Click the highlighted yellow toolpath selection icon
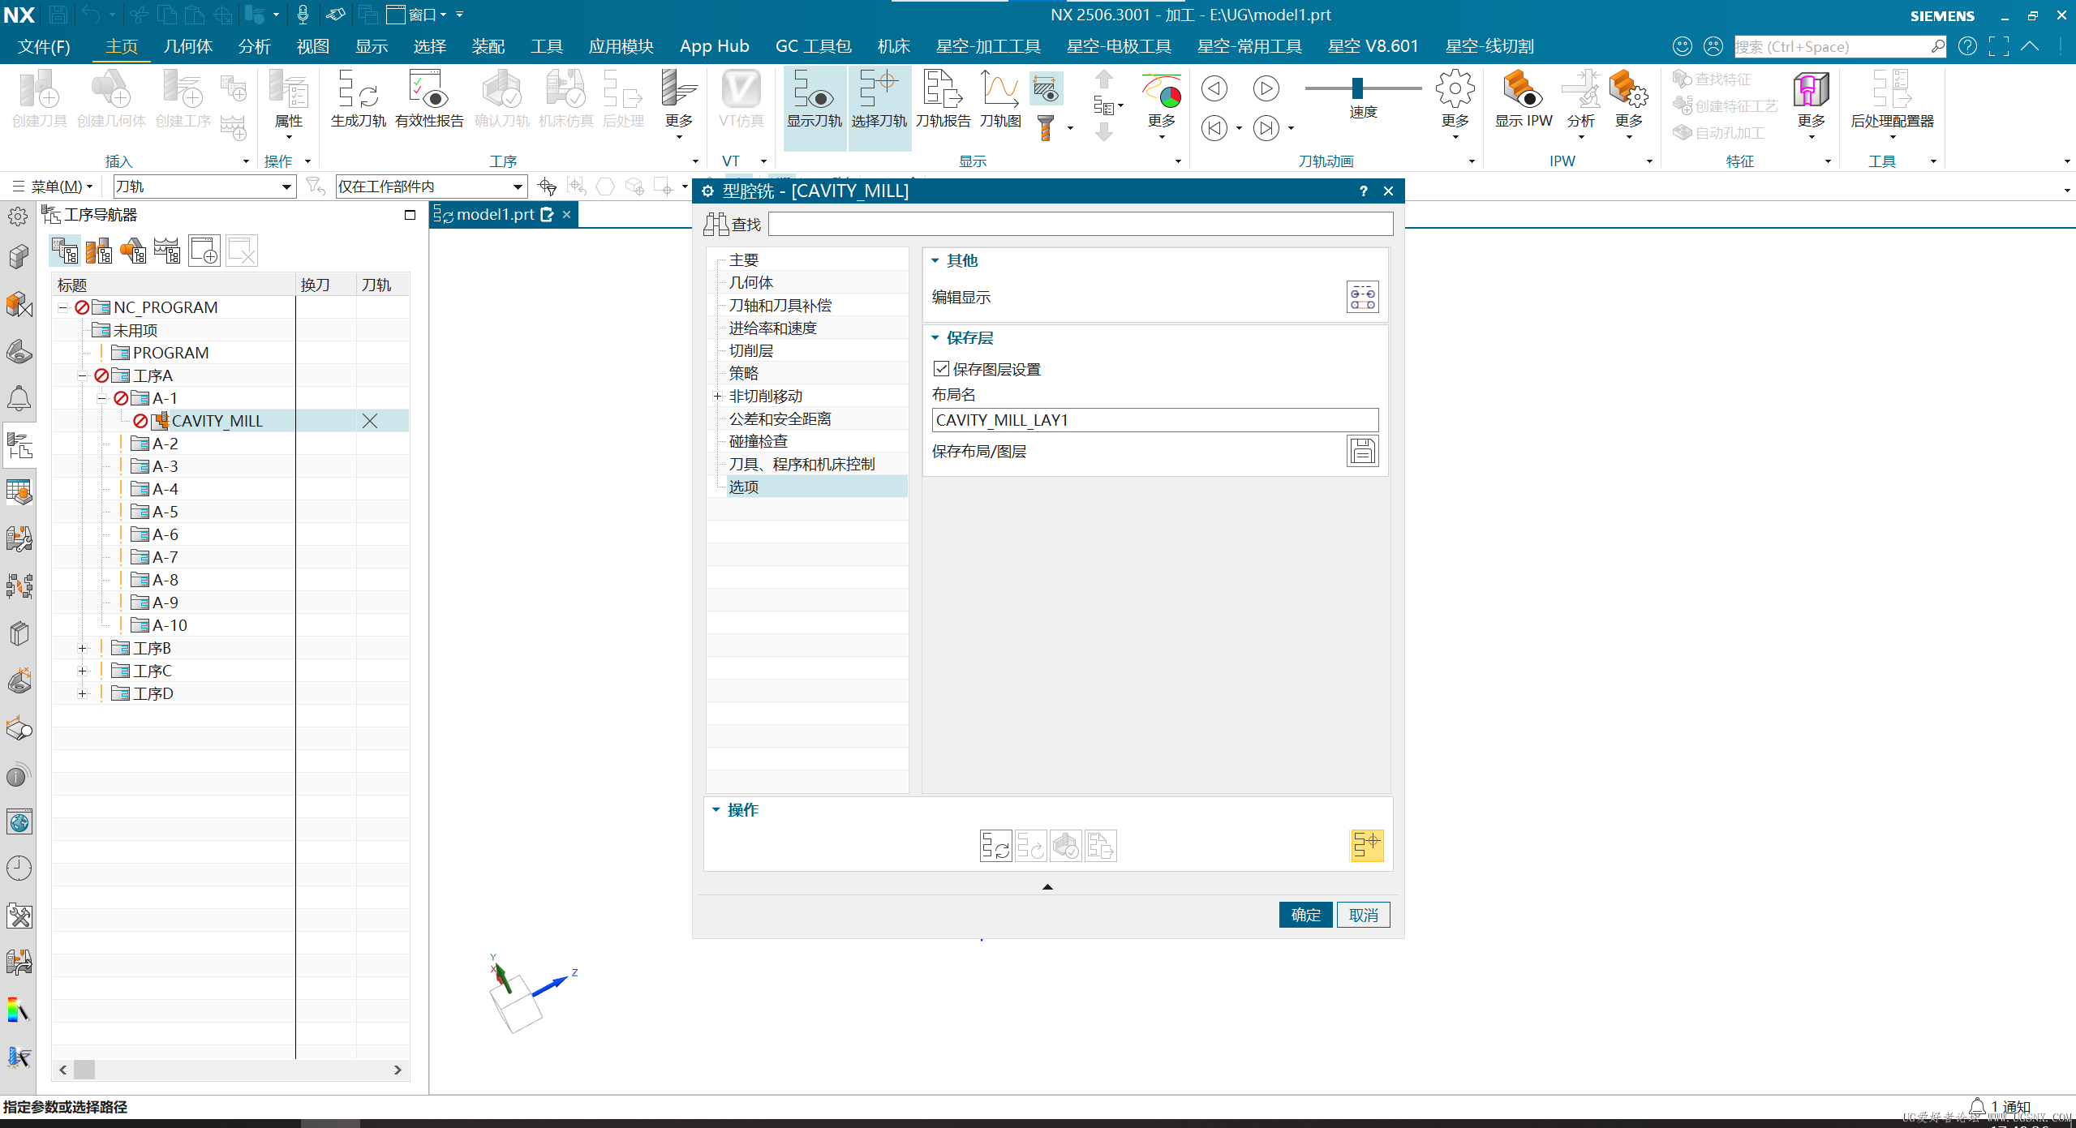The image size is (2076, 1128). click(1366, 846)
